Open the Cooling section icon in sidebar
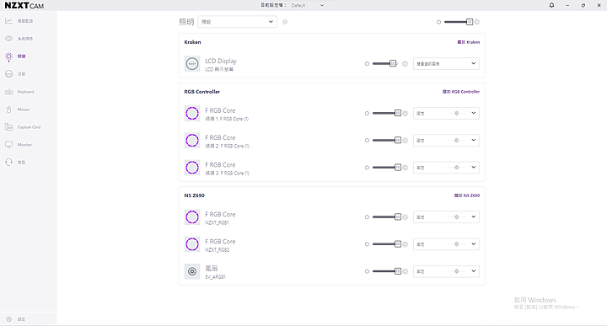The height and width of the screenshot is (326, 607). click(x=9, y=74)
